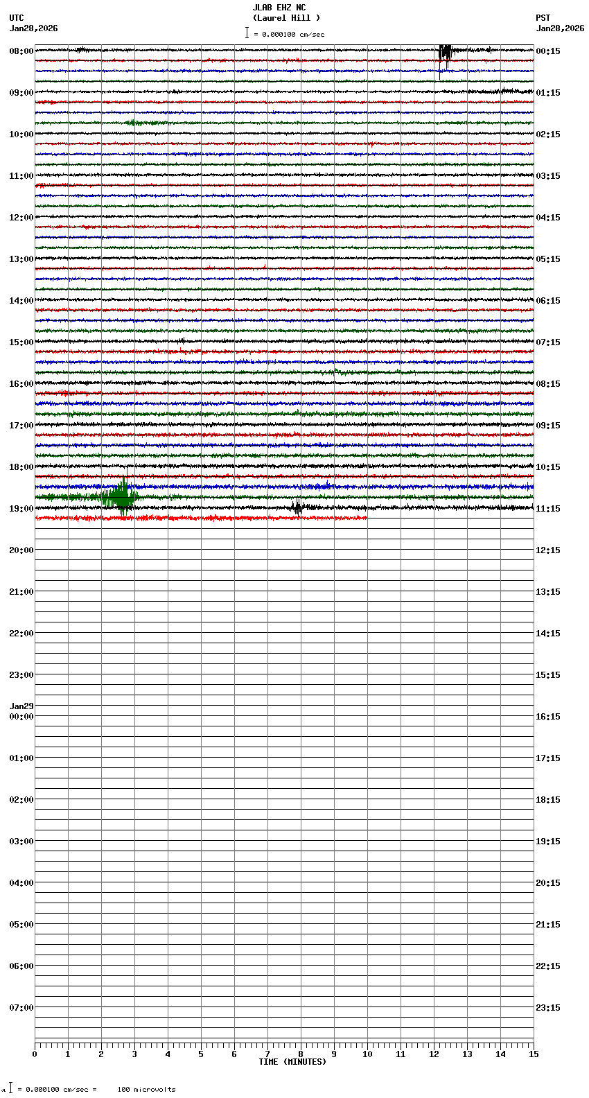Screen dimensions: 589x1098
Task: Click the Jan29 date change label
Action: [21, 707]
